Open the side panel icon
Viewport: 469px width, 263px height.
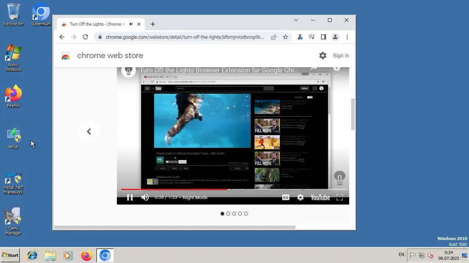point(324,37)
